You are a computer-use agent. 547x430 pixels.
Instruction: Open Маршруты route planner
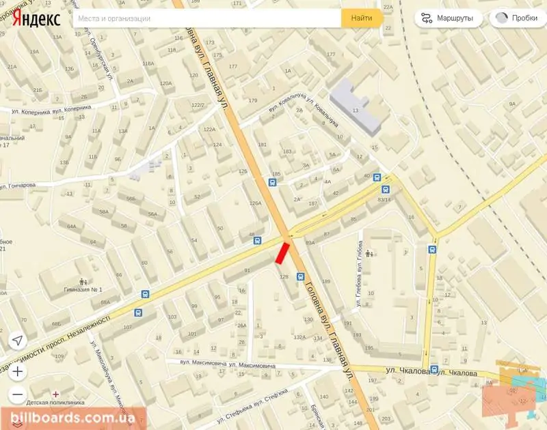pyautogui.click(x=449, y=18)
